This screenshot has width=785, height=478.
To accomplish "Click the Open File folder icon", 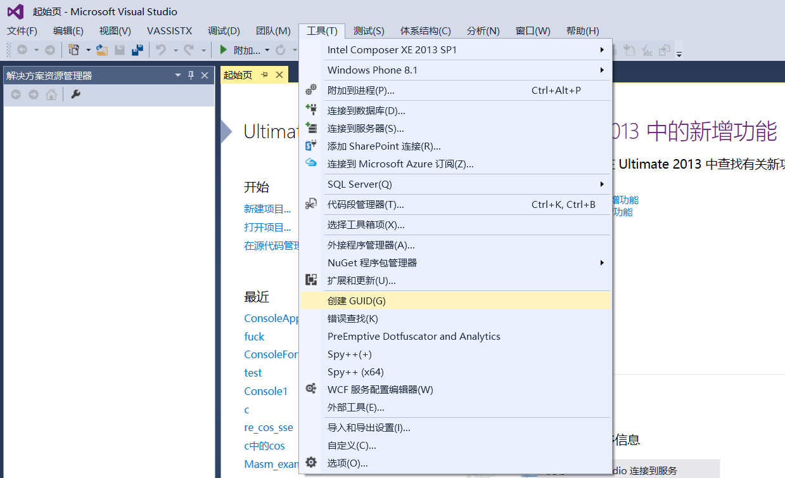I will point(102,50).
